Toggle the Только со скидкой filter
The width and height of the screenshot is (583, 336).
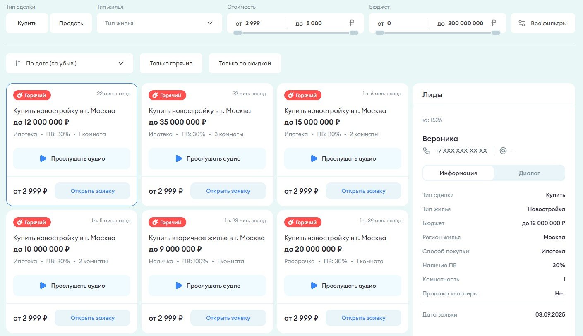(x=245, y=63)
